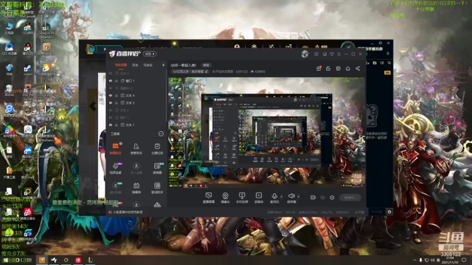Toggle lock on 窗口 1 source
This screenshot has height=265, width=472.
(116, 81)
